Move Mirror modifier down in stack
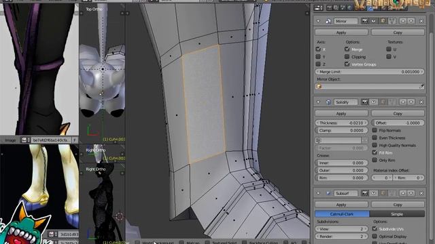Screen dimensions: 435x244 (x=411, y=21)
